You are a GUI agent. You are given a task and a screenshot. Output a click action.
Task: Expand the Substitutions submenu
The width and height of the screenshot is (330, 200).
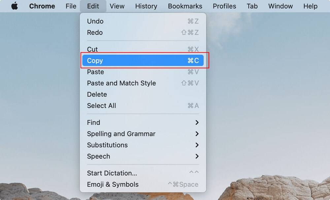tap(107, 145)
